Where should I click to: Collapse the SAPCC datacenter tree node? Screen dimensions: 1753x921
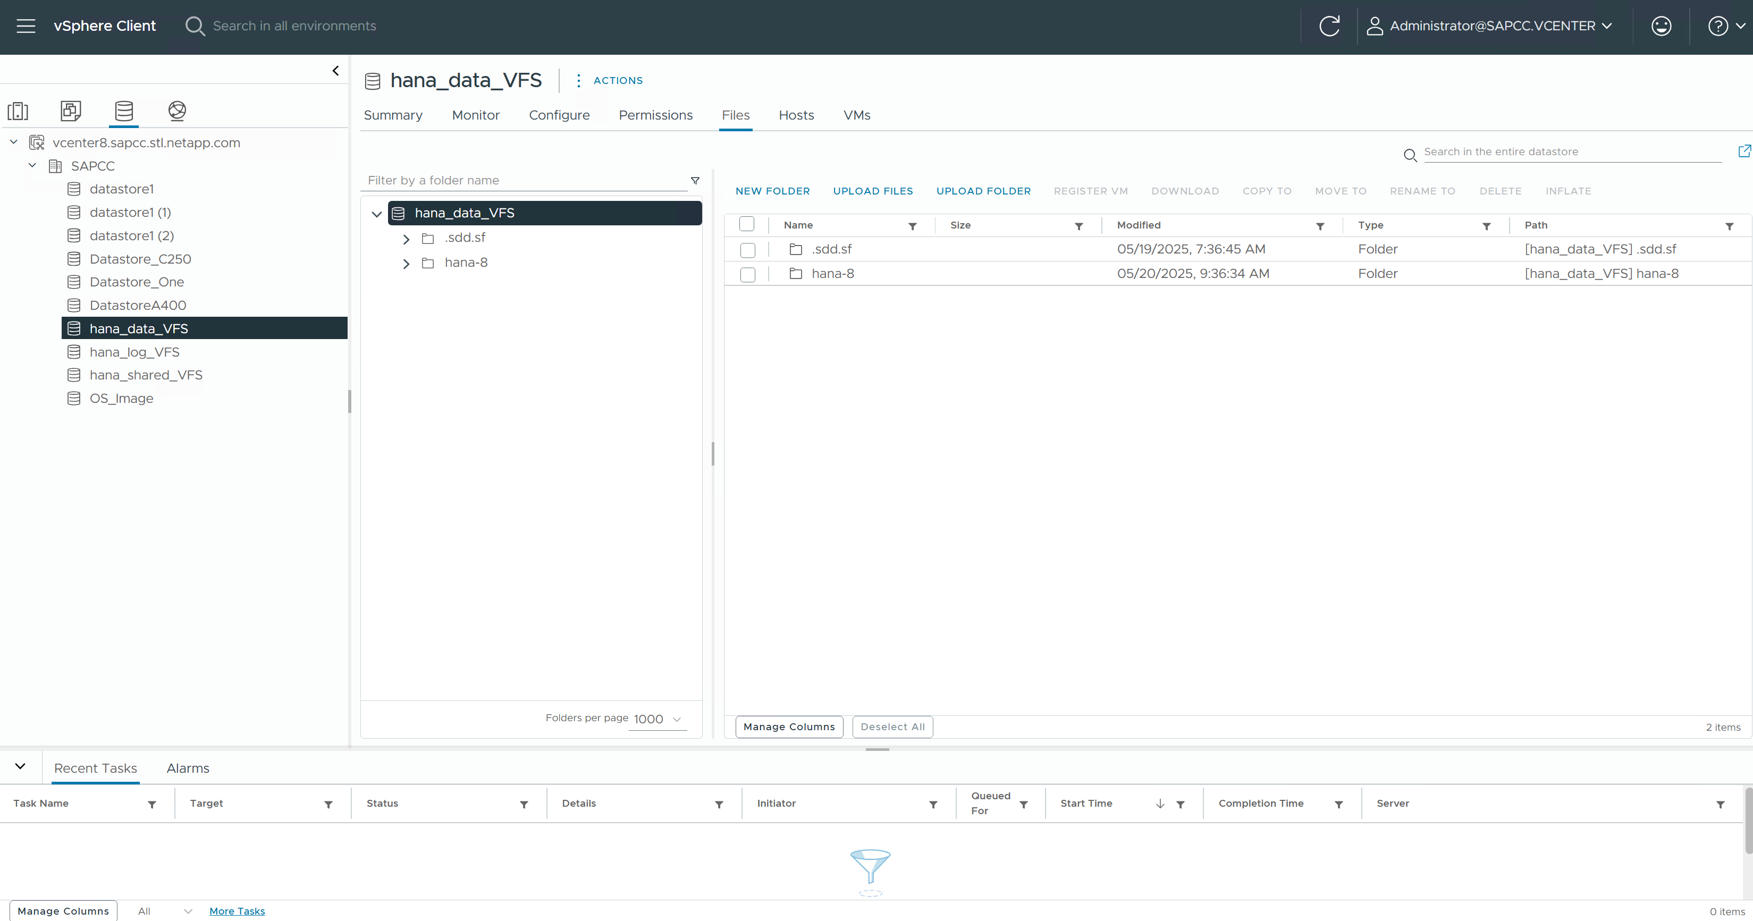[32, 165]
